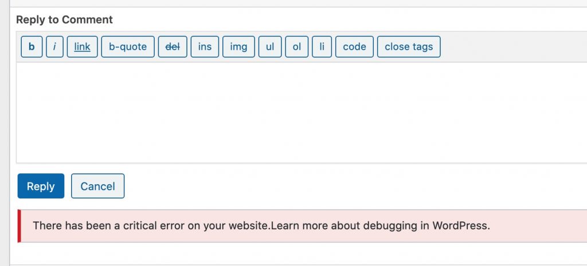The height and width of the screenshot is (266, 587).
Task: Start an unordered list with ul button
Action: 270,47
